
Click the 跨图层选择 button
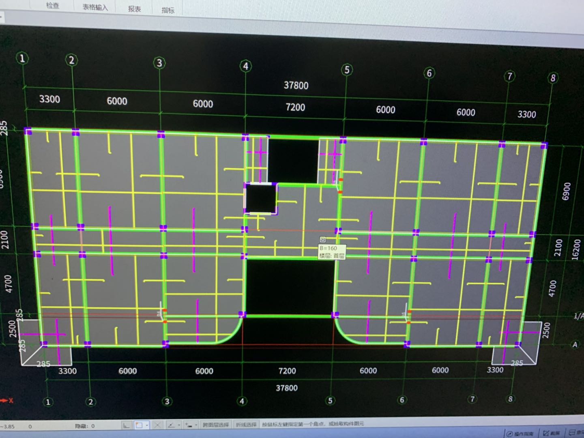[x=216, y=425]
